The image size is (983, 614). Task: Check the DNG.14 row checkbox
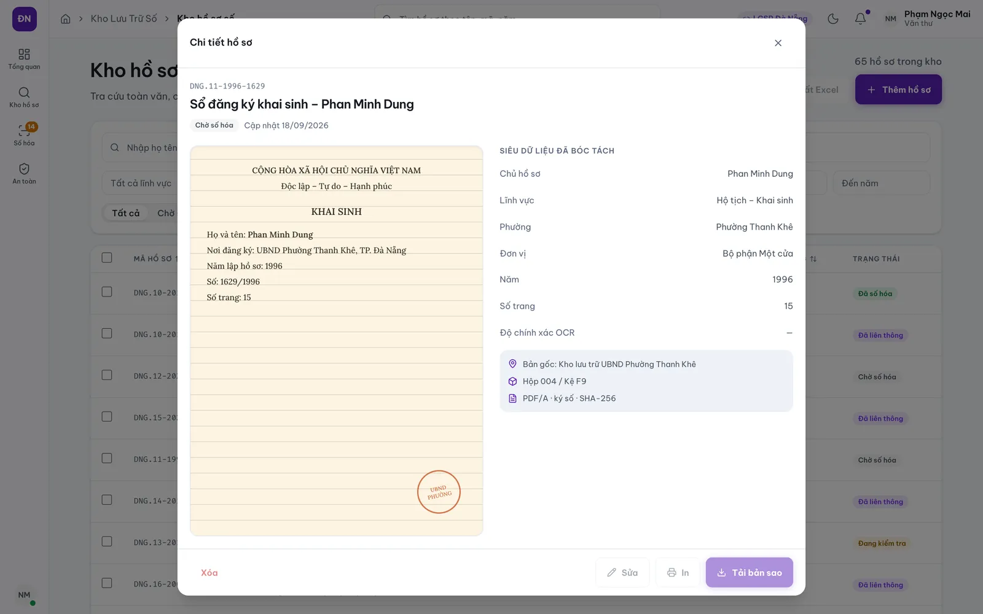(107, 500)
